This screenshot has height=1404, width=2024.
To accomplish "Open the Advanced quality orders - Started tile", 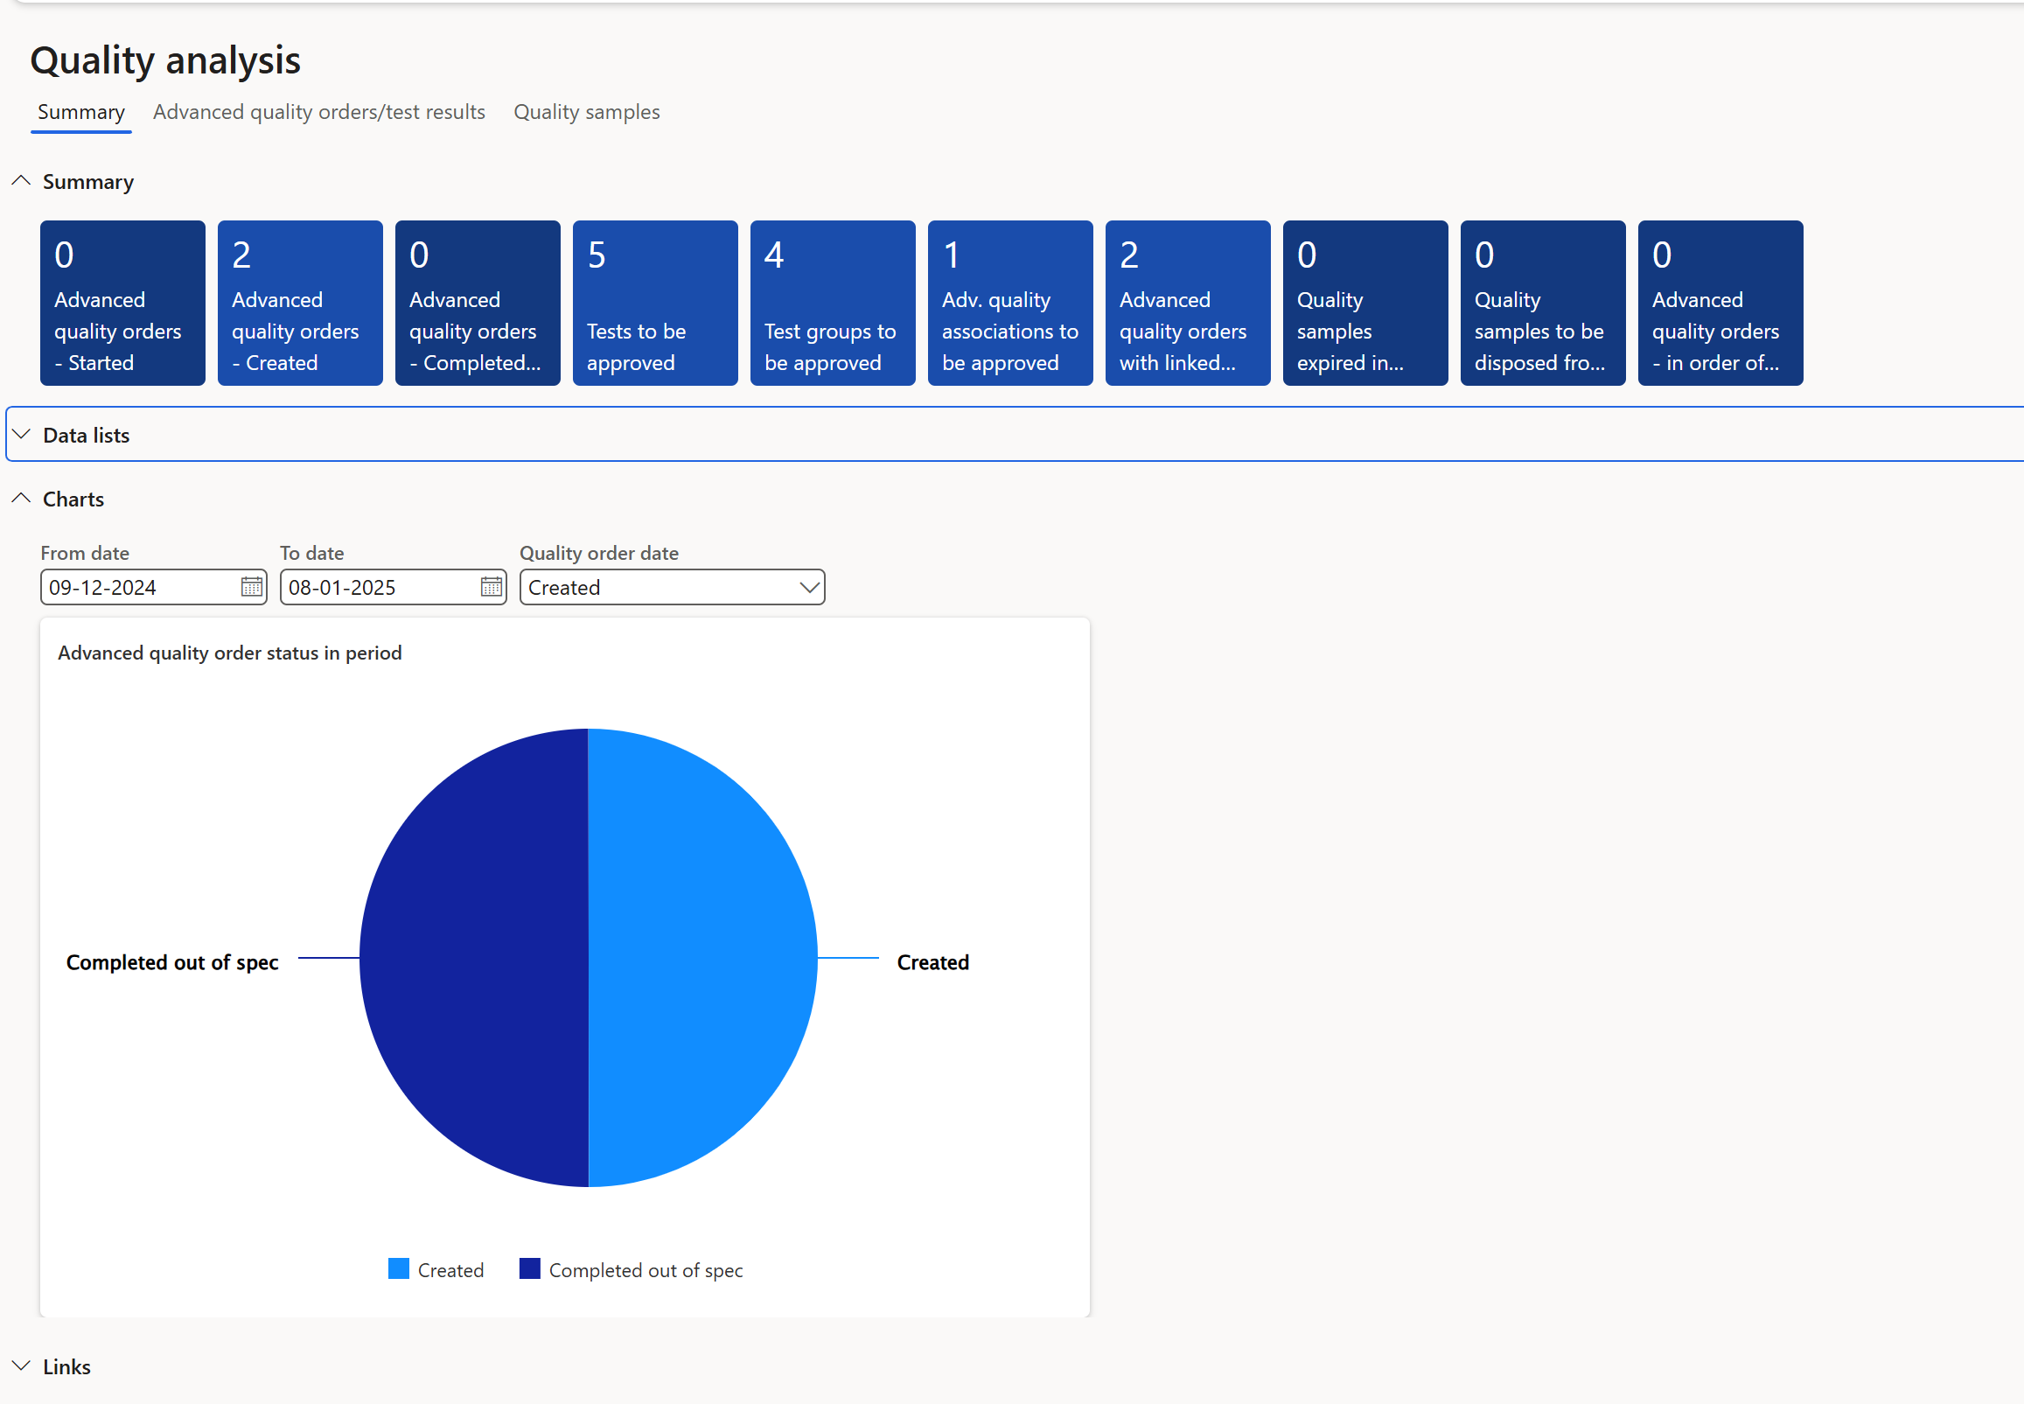I will point(122,303).
